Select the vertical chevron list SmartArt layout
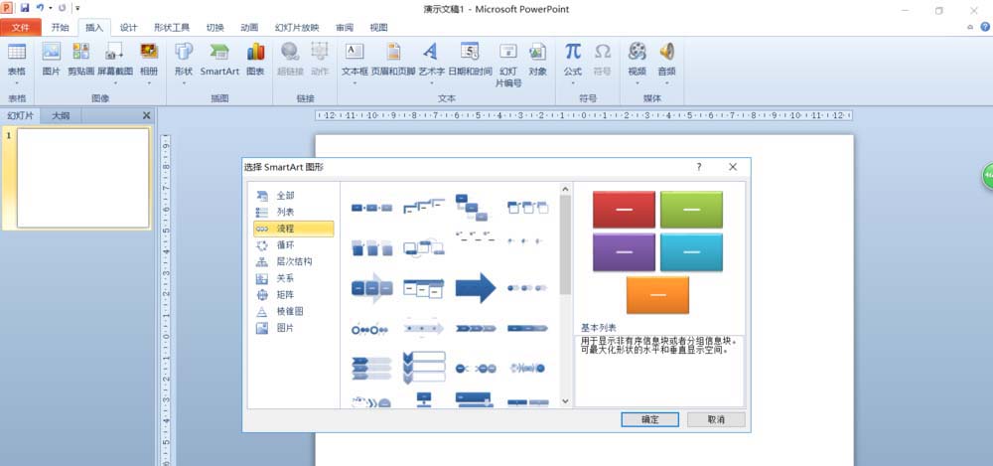The width and height of the screenshot is (993, 466). (424, 367)
